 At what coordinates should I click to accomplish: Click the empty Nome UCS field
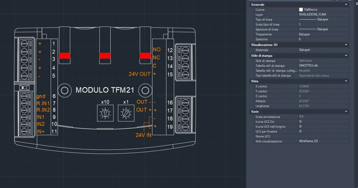(323, 136)
